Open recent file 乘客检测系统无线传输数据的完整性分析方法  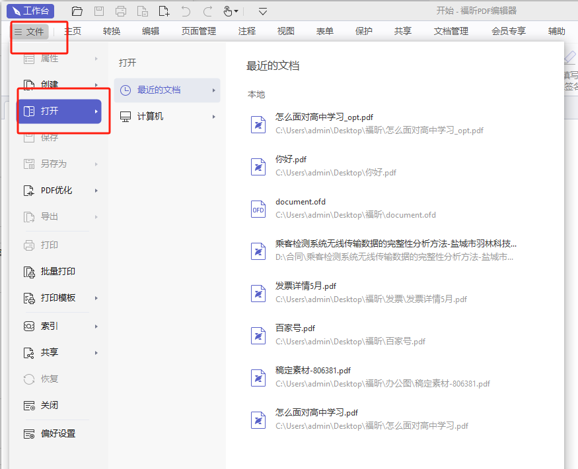[x=383, y=250]
